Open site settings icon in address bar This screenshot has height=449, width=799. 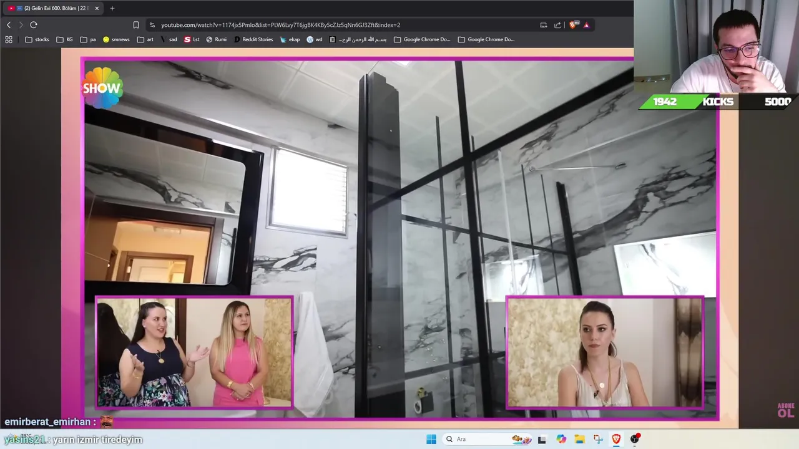tap(152, 25)
